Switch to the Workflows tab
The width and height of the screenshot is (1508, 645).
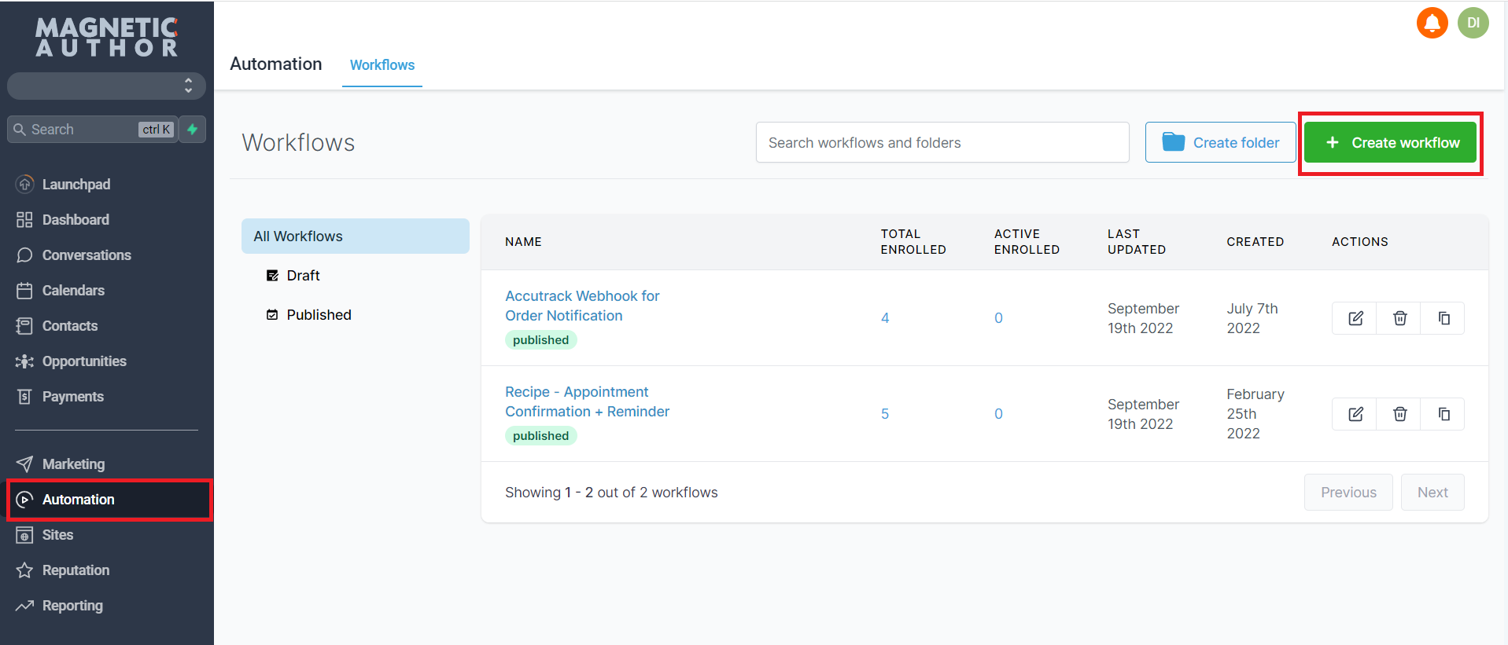click(x=382, y=65)
